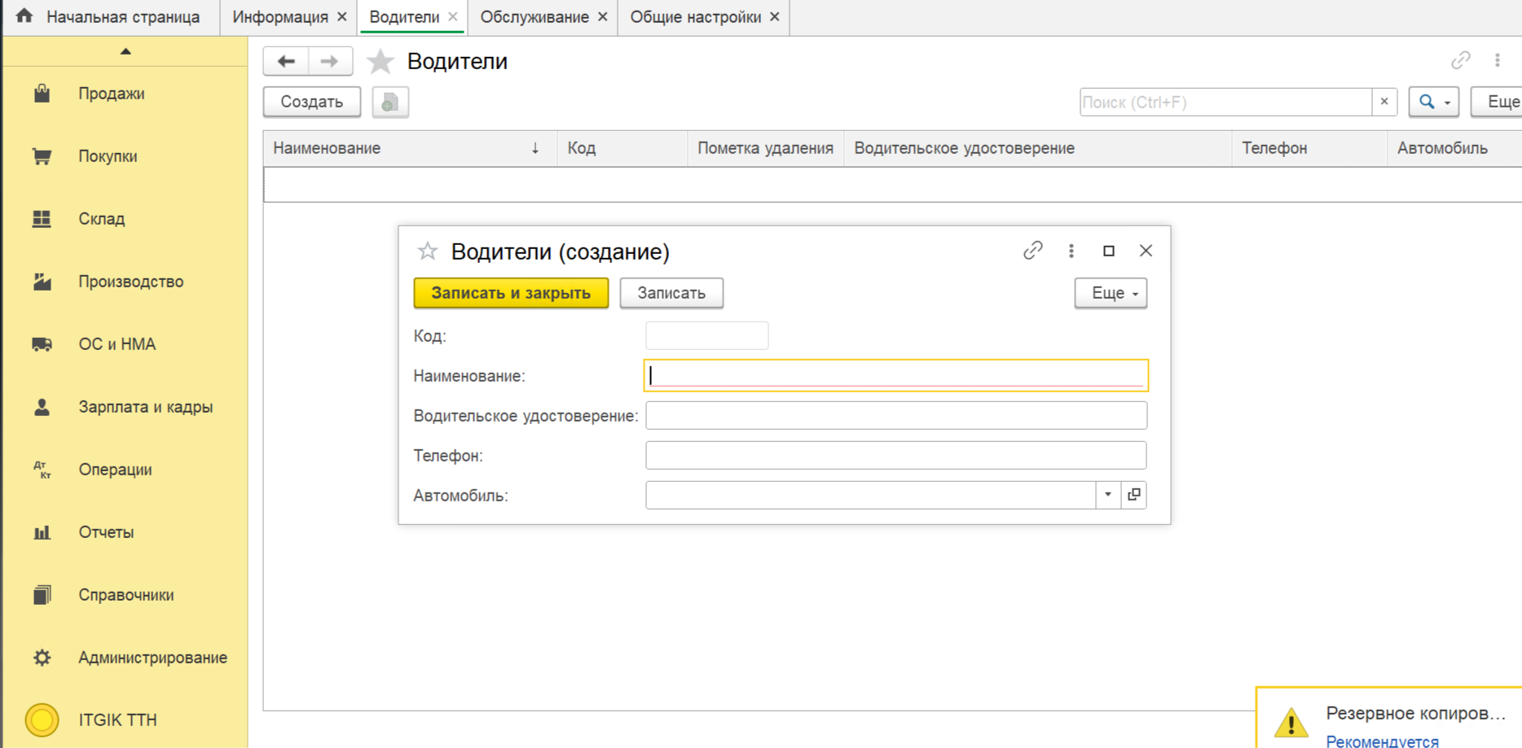Expand the Автомобиль dropdown list
The image size is (1522, 748).
coord(1107,495)
